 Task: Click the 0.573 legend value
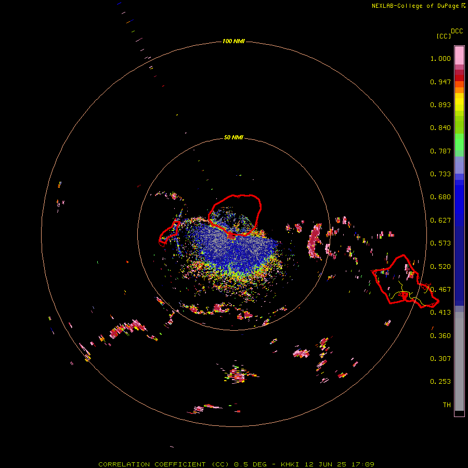pyautogui.click(x=440, y=243)
